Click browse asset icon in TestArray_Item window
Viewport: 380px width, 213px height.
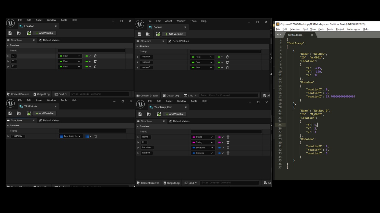click(x=149, y=114)
